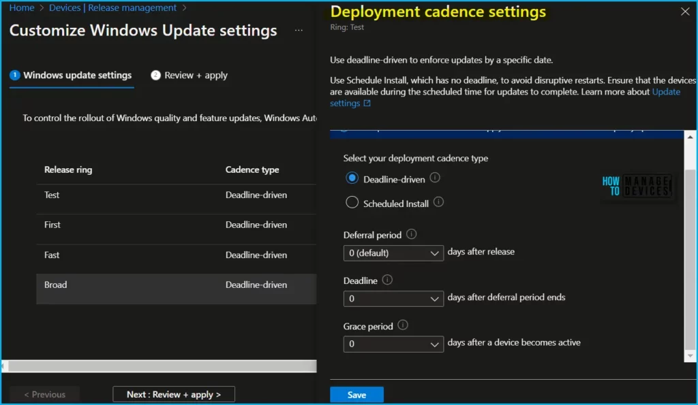
Task: Expand the Deferral period dropdown
Action: click(x=393, y=253)
